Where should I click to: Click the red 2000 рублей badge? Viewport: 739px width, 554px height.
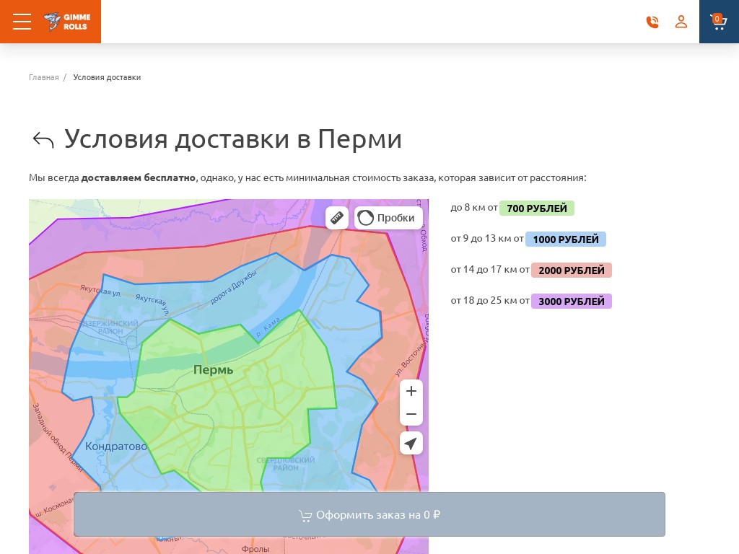(571, 271)
